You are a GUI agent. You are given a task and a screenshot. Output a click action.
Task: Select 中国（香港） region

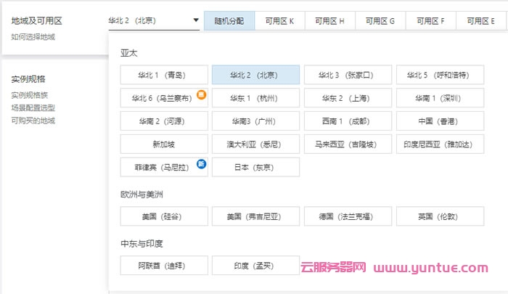click(x=440, y=121)
